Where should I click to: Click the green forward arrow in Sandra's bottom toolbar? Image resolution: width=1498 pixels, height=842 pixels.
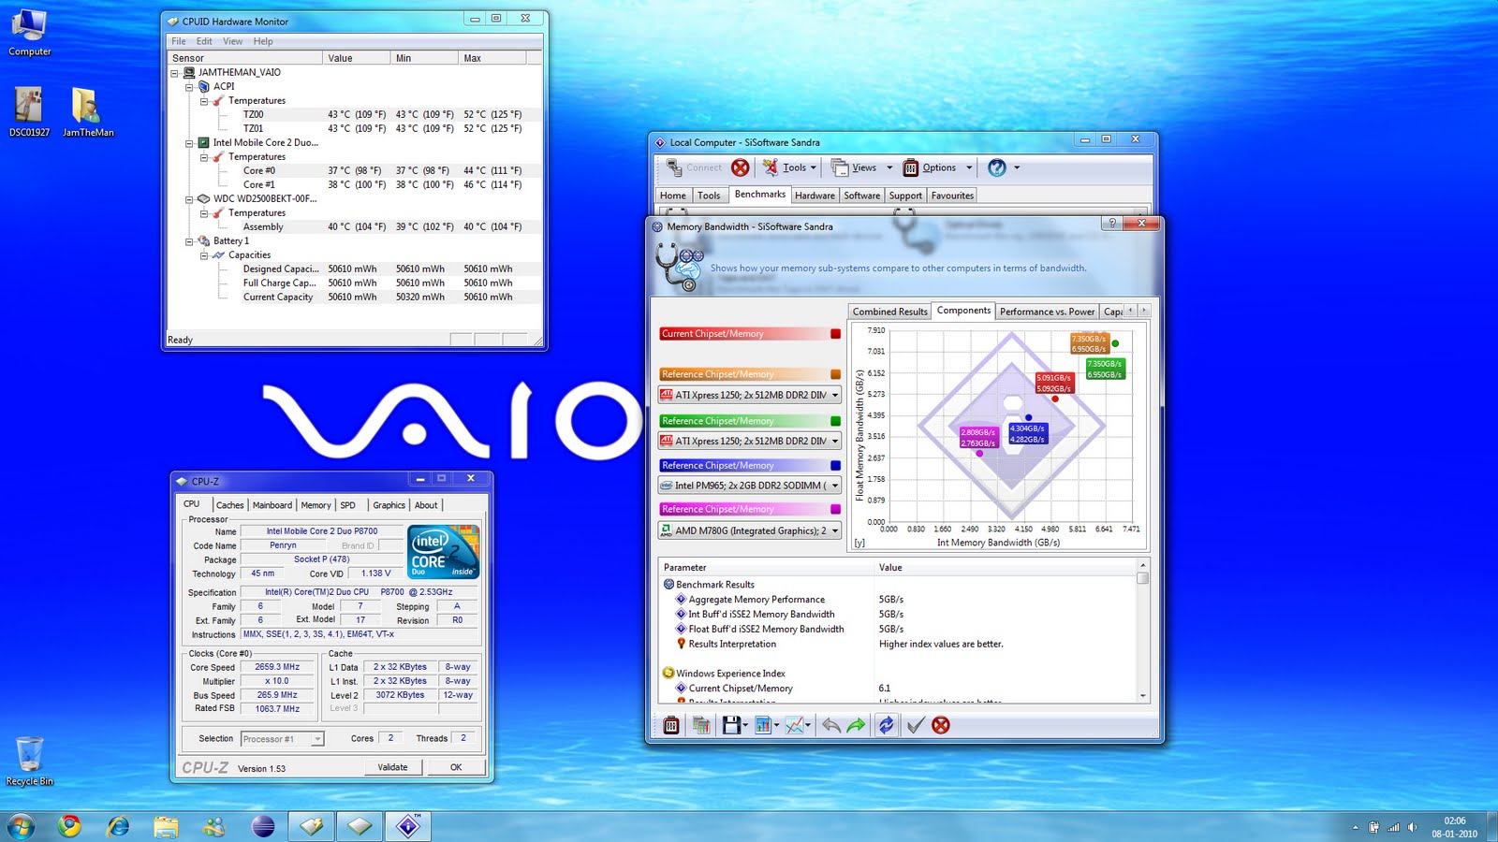[856, 725]
